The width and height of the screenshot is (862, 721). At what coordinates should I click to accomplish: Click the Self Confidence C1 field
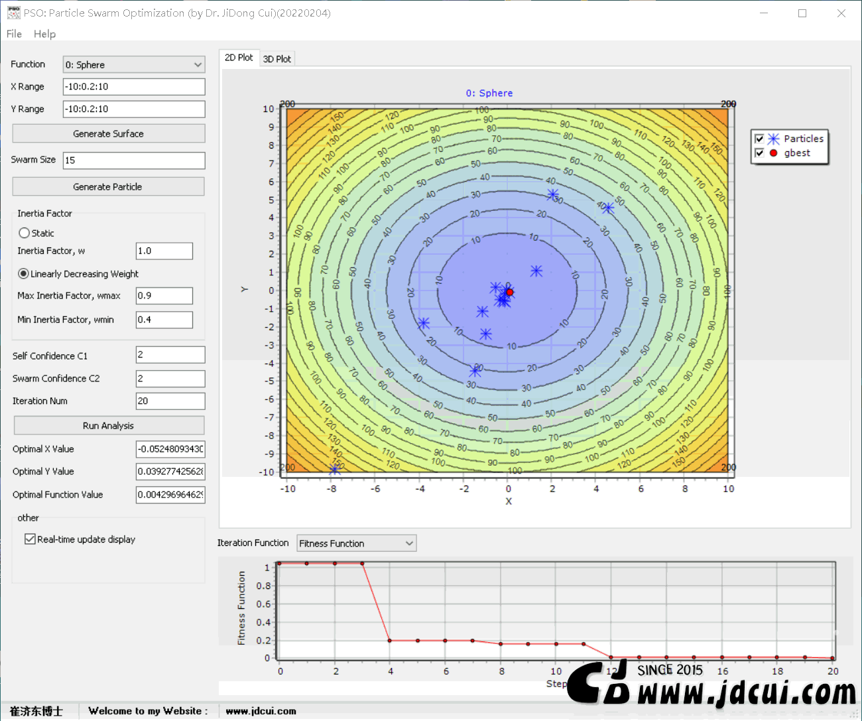(x=170, y=355)
